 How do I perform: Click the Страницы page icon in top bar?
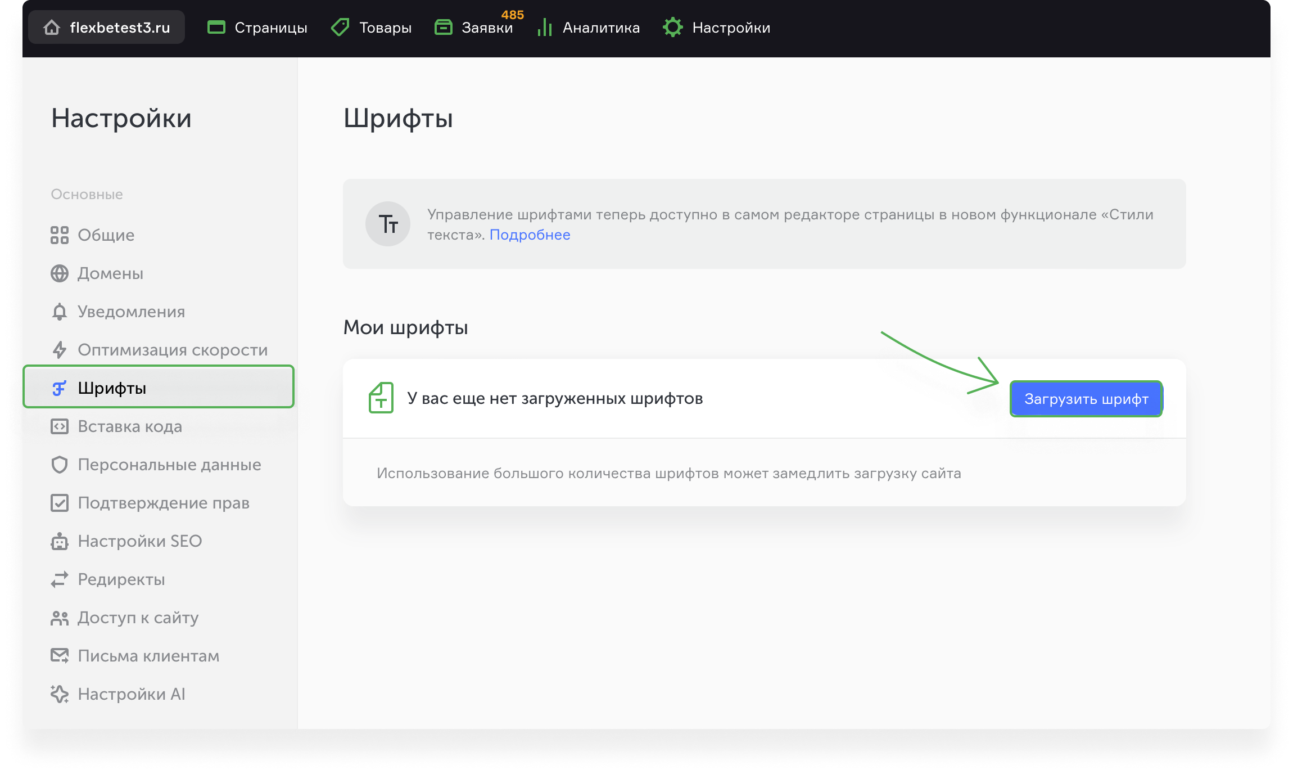216,27
